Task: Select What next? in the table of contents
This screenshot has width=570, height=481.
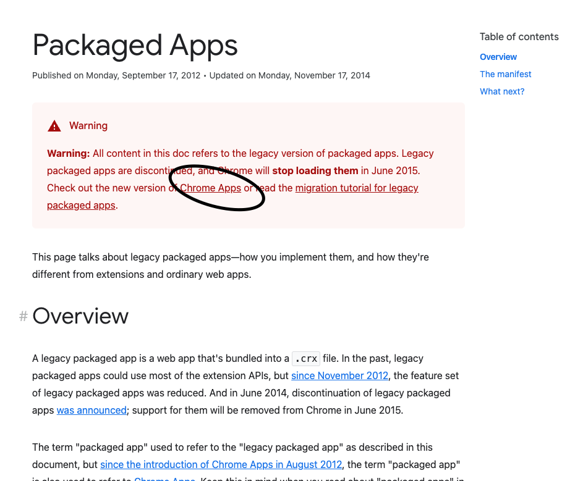Action: pyautogui.click(x=502, y=91)
